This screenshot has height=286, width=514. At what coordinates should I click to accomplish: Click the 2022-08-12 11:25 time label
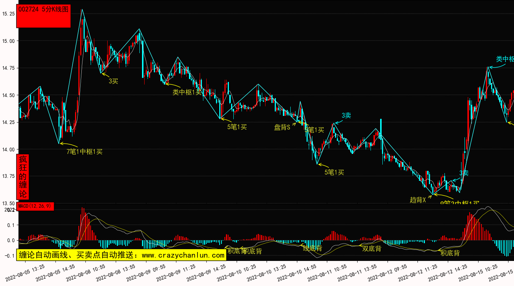[x=417, y=272]
